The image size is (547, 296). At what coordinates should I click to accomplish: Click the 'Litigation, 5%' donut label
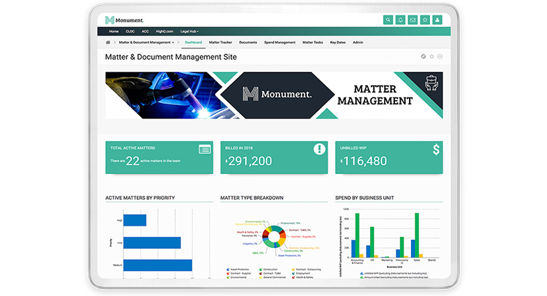(249, 244)
